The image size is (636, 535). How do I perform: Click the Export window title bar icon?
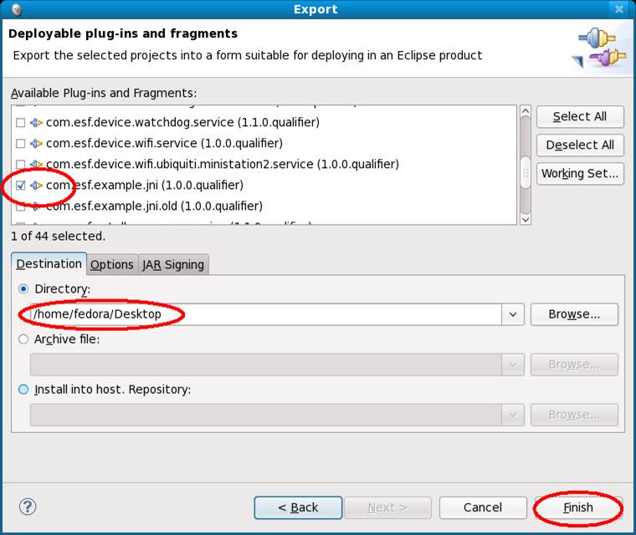17,9
